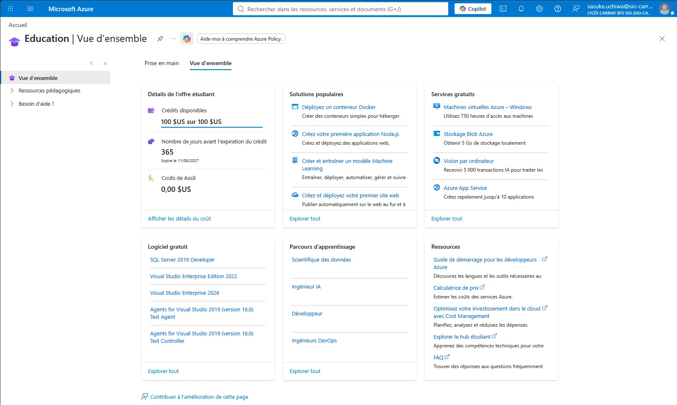The height and width of the screenshot is (405, 677).
Task: Open the help question mark icon
Action: pos(558,9)
